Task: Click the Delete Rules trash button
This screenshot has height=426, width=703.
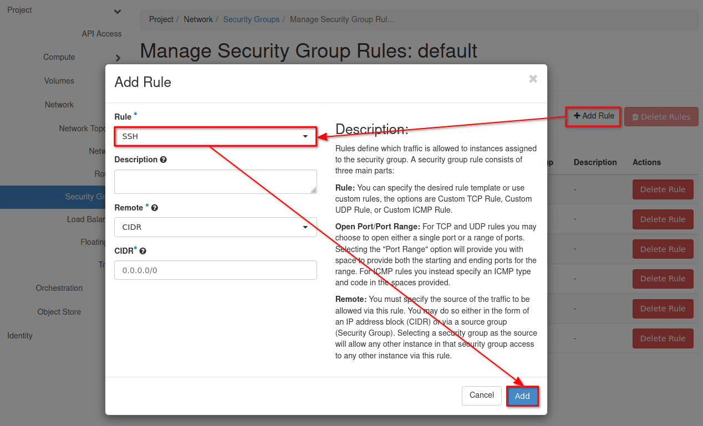Action: [661, 117]
